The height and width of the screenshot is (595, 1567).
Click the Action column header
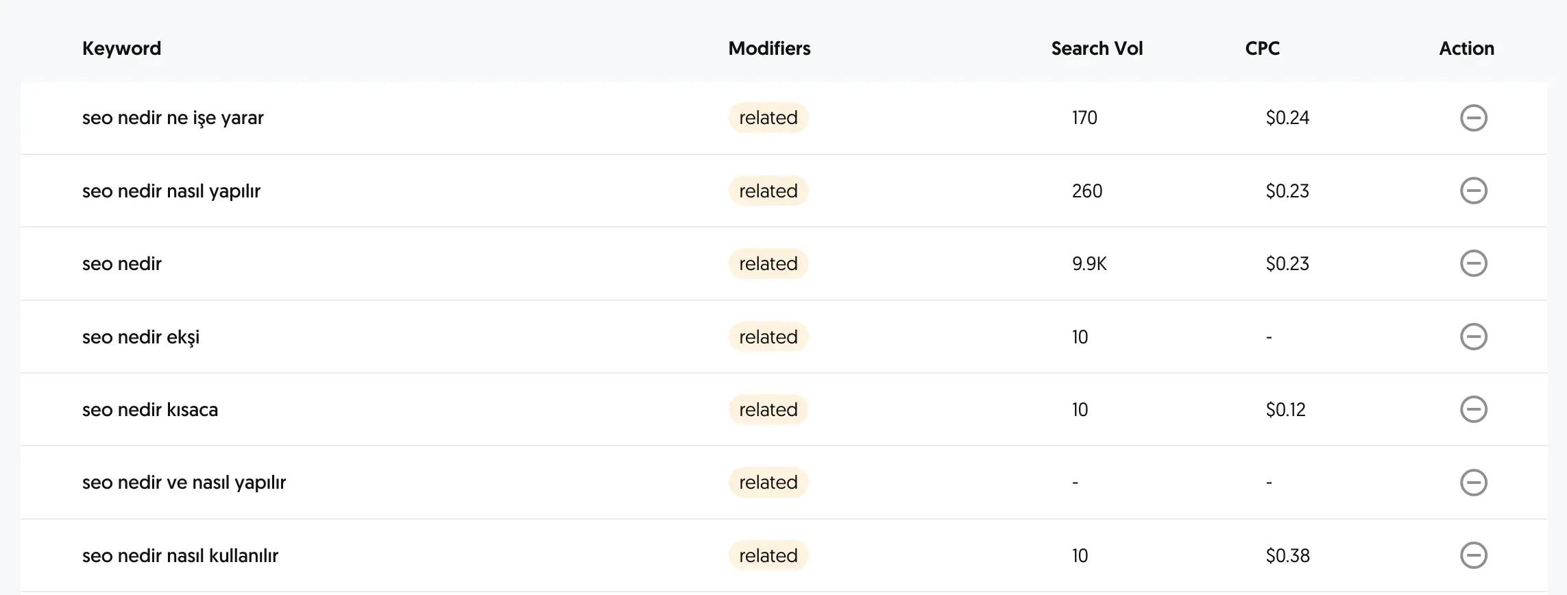(1466, 49)
